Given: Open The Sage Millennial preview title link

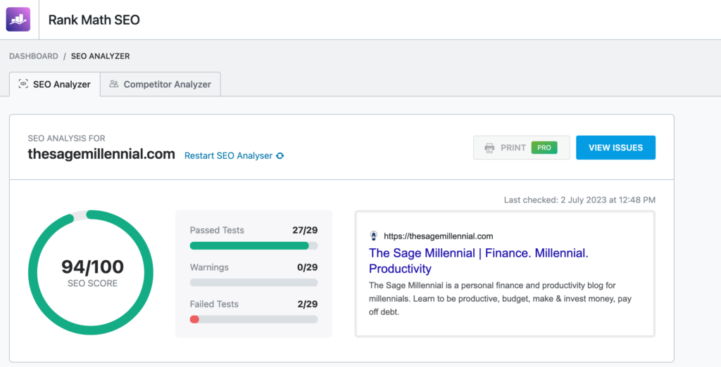Looking at the screenshot, I should [478, 260].
